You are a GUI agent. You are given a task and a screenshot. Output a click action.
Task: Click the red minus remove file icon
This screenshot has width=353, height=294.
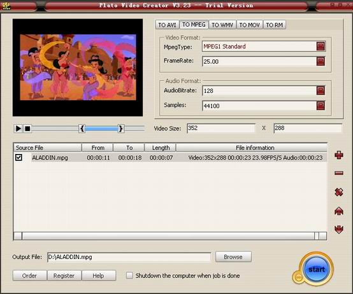pos(339,173)
